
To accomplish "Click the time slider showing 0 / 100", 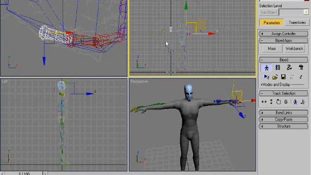I will point(24,174).
